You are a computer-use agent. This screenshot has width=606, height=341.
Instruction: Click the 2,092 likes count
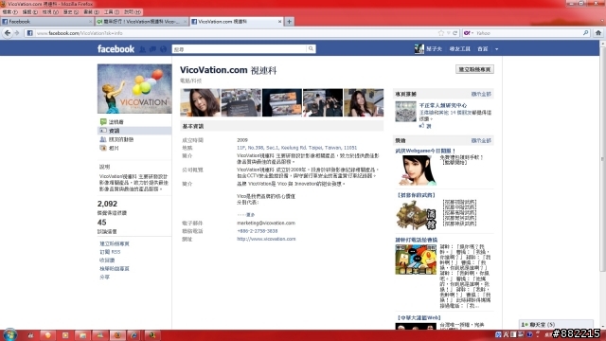point(107,204)
